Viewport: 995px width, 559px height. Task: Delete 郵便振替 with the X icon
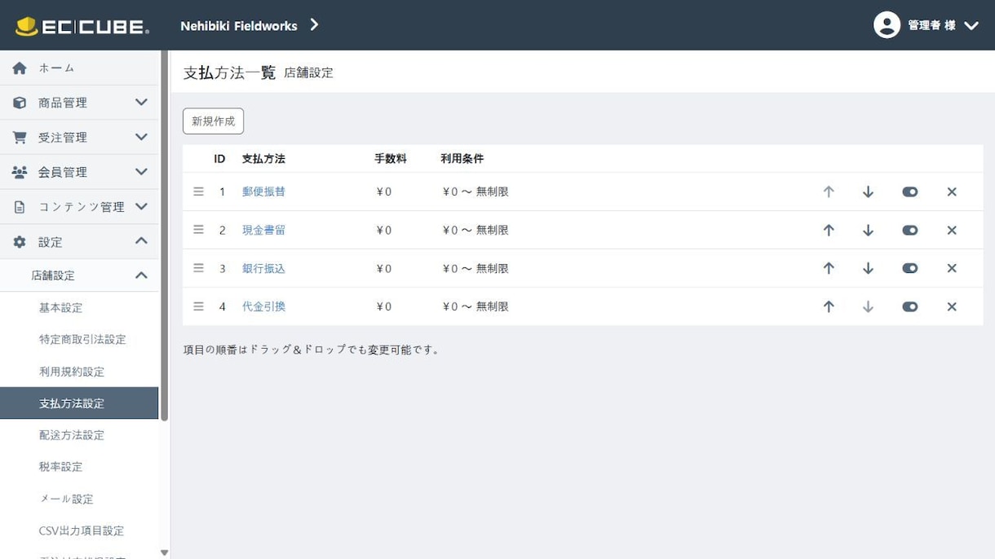click(x=952, y=192)
